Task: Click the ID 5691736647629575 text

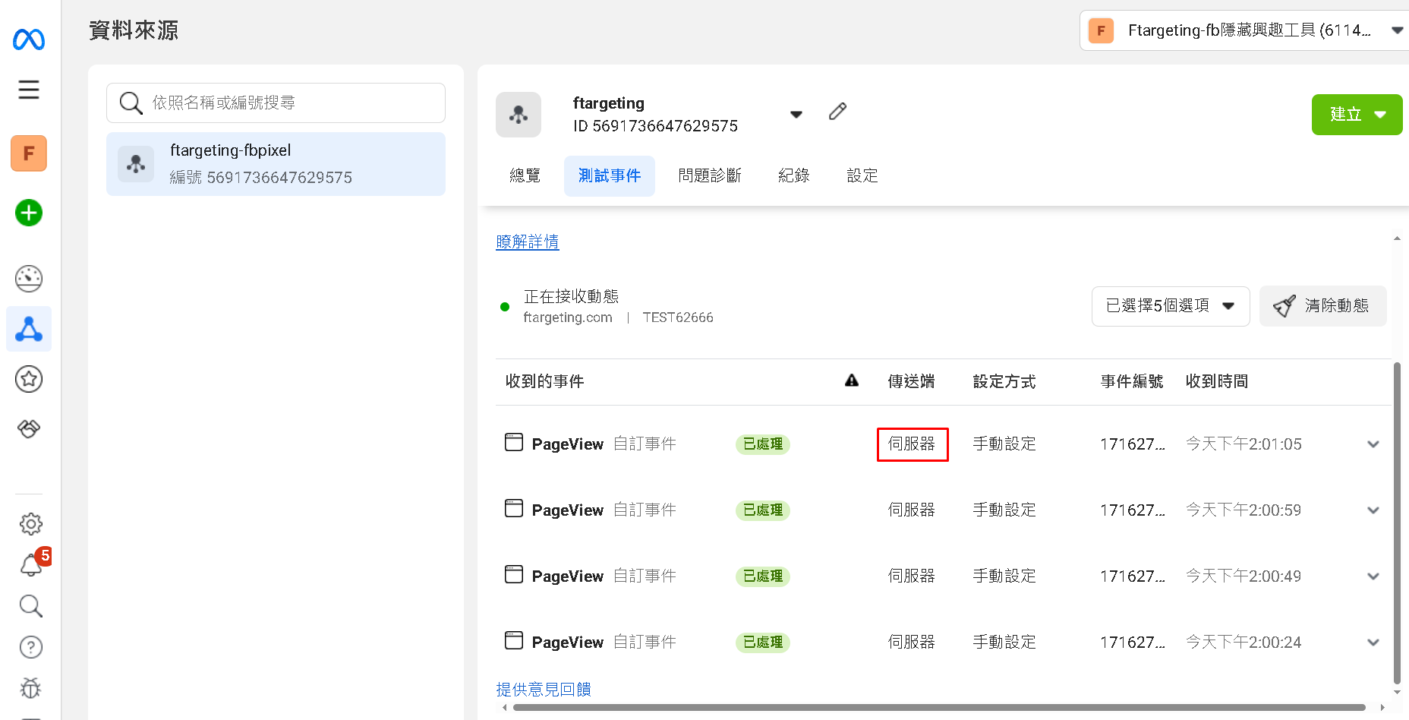Action: coord(655,126)
